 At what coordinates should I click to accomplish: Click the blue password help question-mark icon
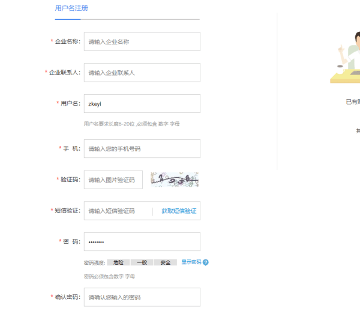(206, 262)
